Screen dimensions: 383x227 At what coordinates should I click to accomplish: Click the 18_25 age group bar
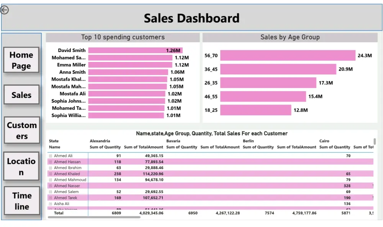point(255,110)
